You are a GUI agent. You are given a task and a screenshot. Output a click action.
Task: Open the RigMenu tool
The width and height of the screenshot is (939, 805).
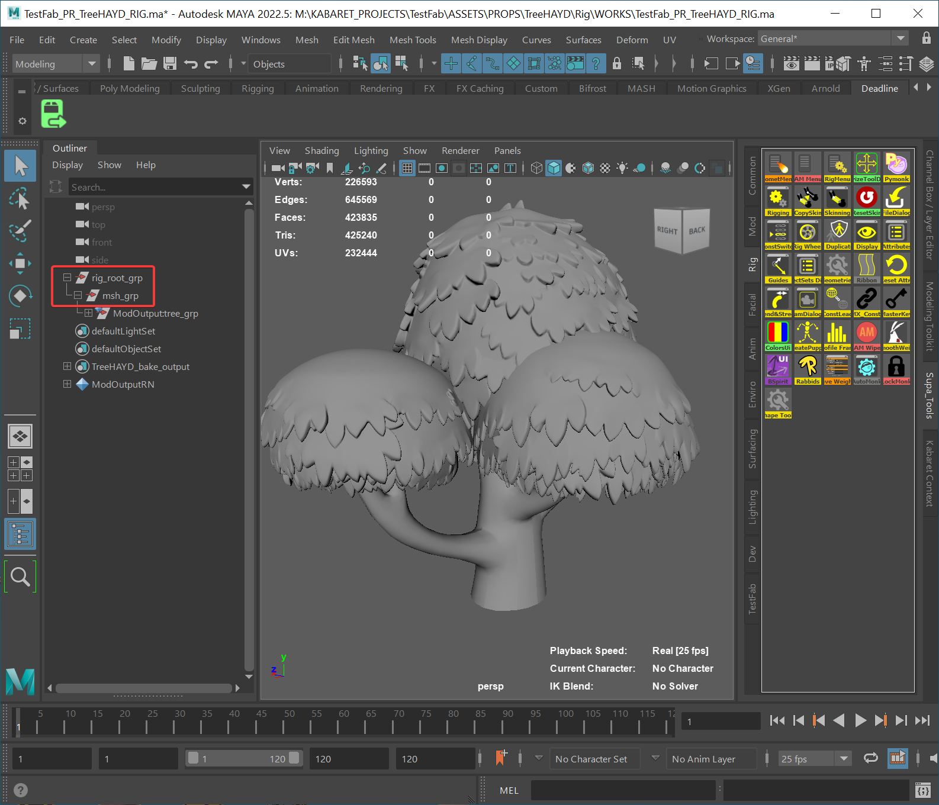tap(837, 167)
